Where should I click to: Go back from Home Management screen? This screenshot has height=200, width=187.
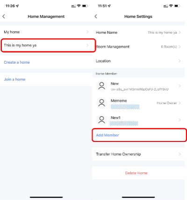coord(4,16)
